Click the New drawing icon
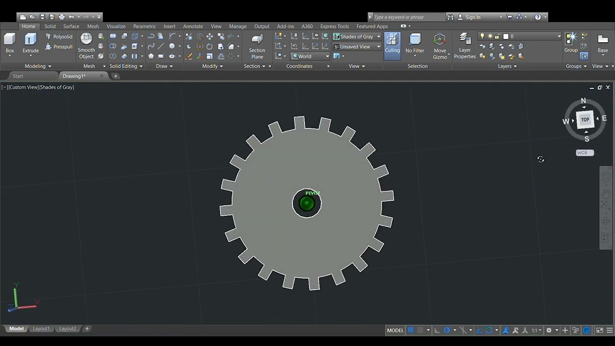Image resolution: width=615 pixels, height=346 pixels. tap(23, 17)
